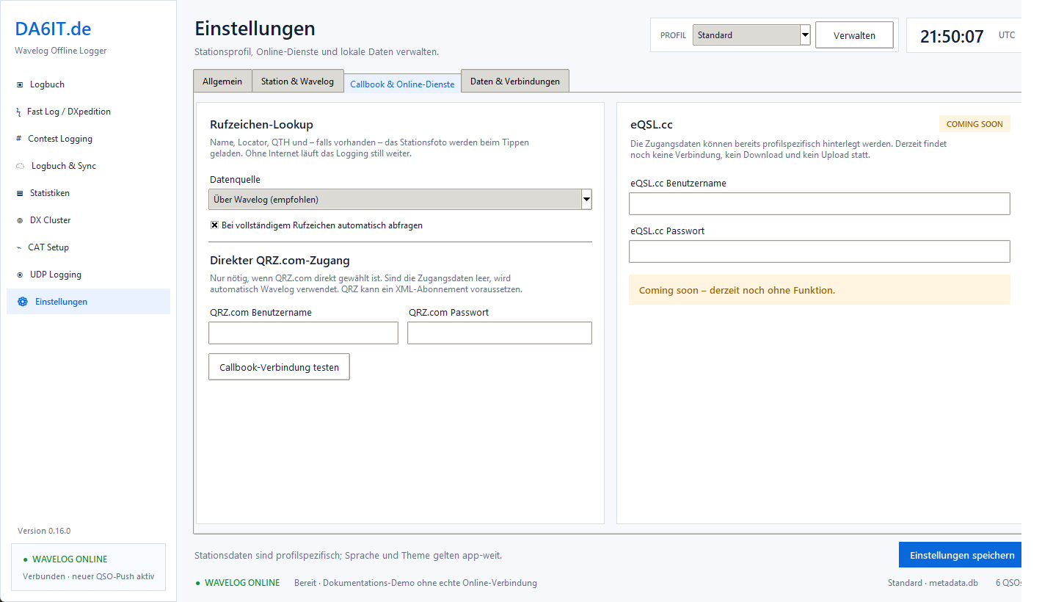The image size is (1042, 602).
Task: Click the DA6IT.de app title
Action: (53, 29)
